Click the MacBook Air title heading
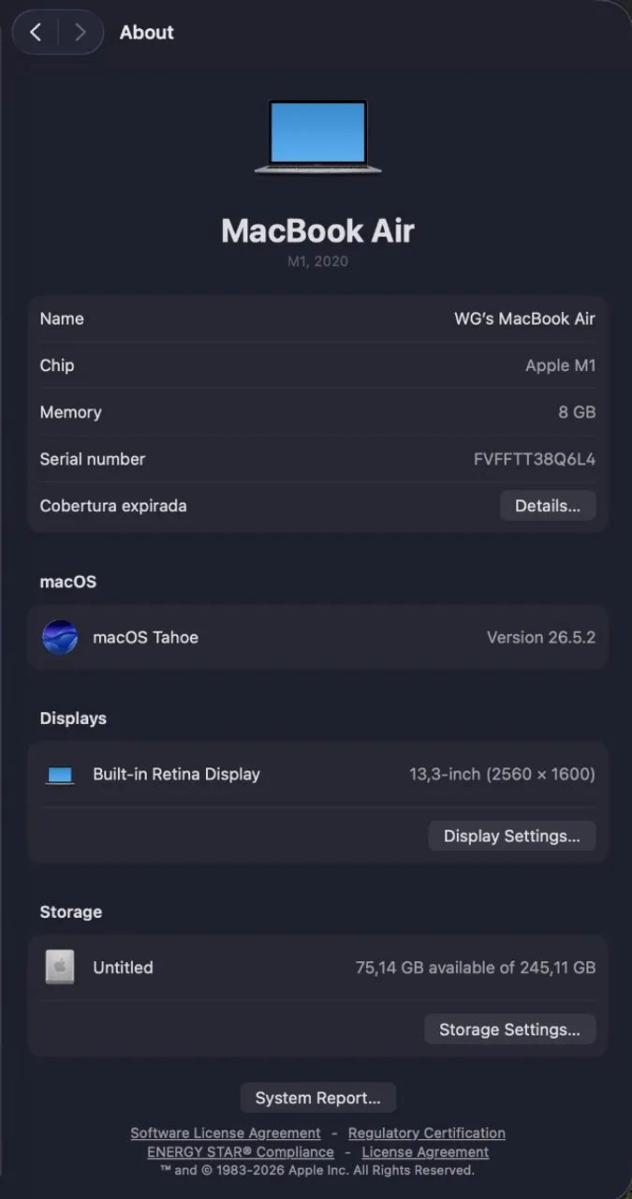 click(x=317, y=230)
